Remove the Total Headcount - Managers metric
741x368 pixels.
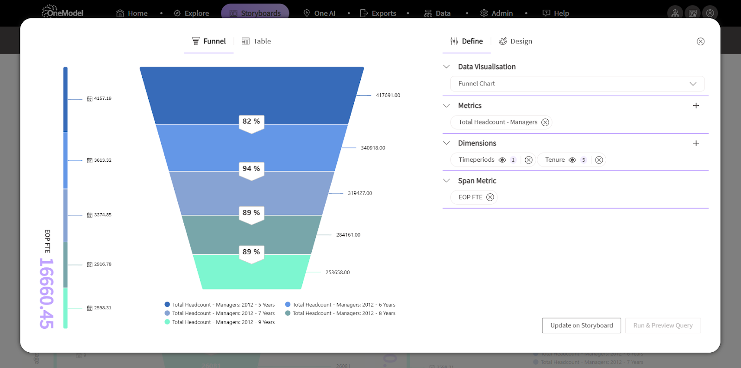[545, 123]
